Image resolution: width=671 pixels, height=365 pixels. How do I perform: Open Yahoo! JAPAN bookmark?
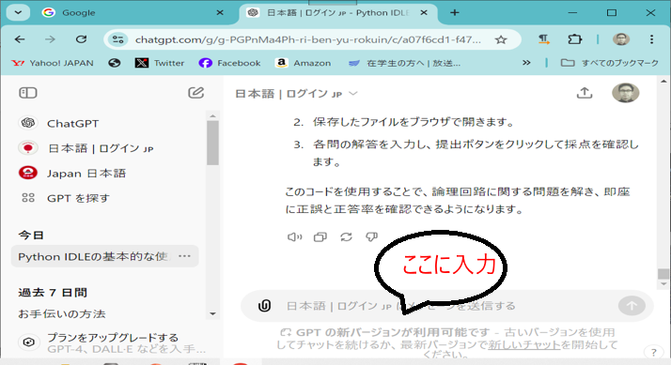coord(53,63)
